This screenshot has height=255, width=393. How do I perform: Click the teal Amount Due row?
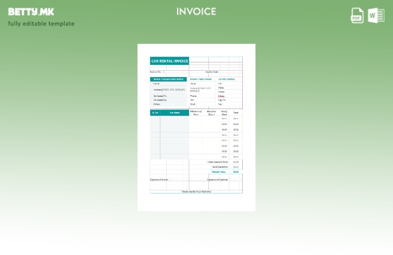tap(219, 171)
